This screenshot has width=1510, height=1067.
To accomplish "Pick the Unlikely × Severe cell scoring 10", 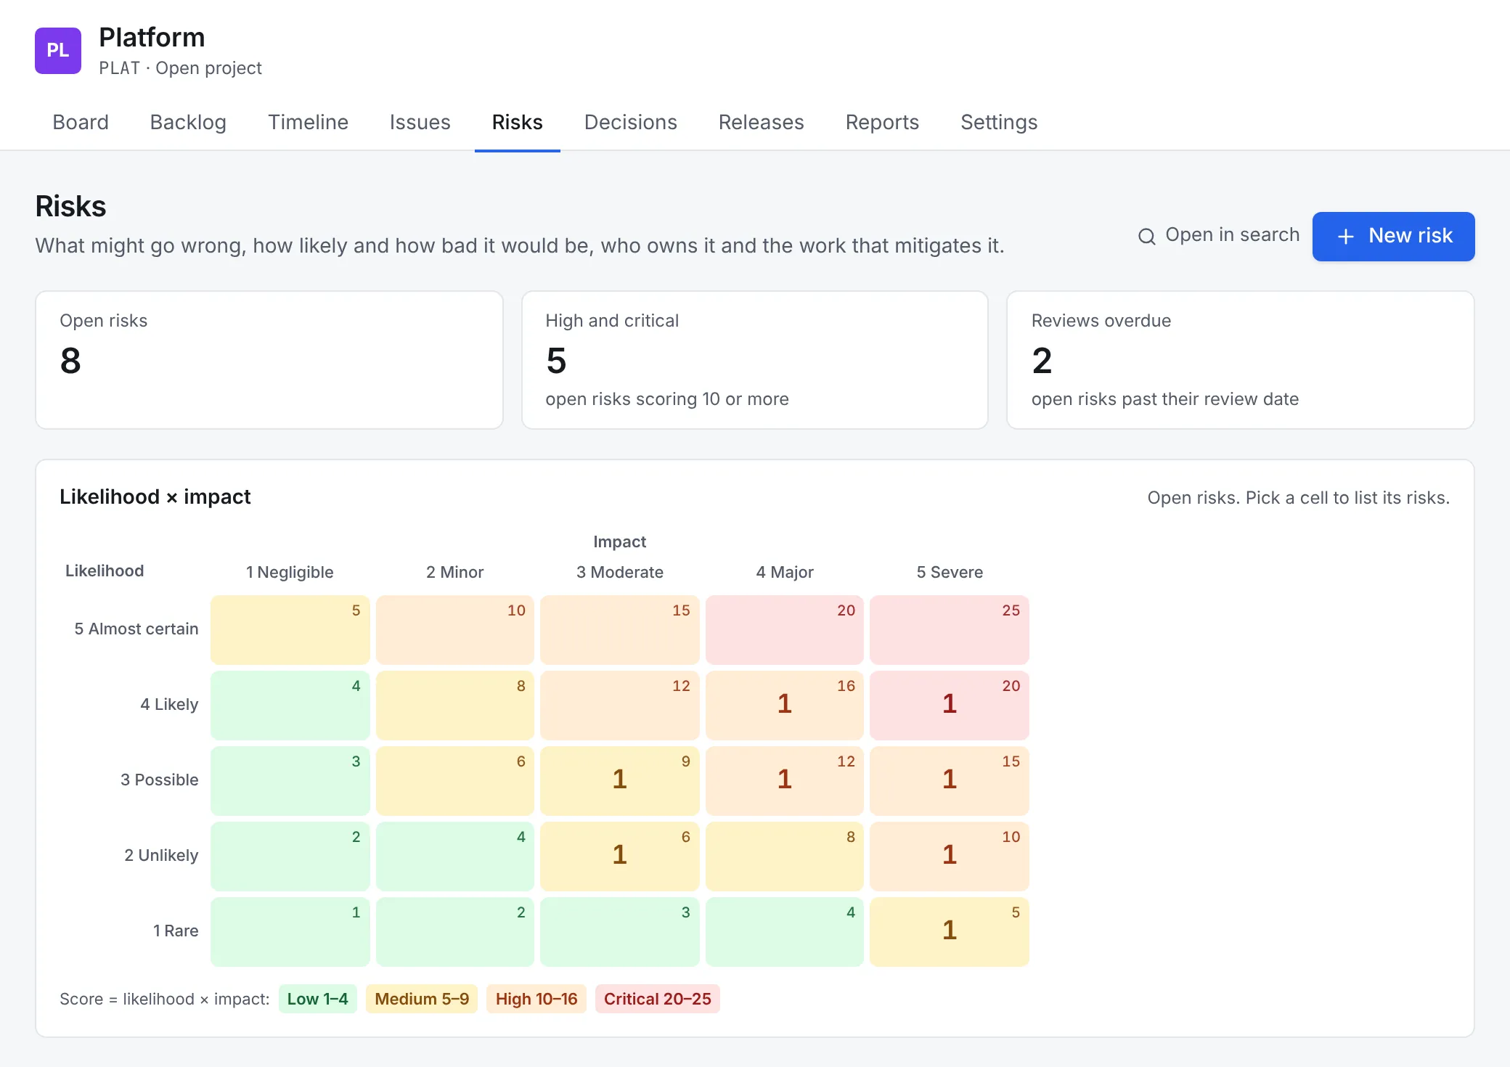I will click(x=950, y=857).
